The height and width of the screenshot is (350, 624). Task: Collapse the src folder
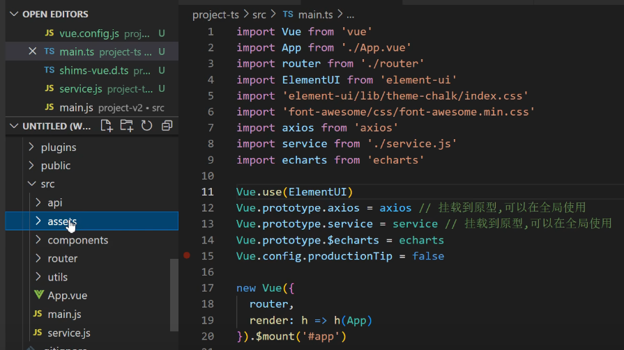coord(31,184)
